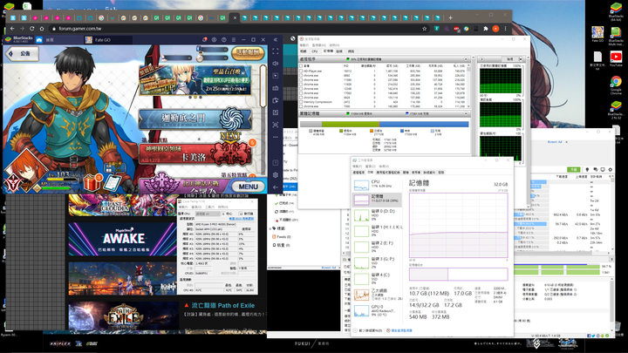Image resolution: width=628 pixels, height=353 pixels.
Task: Select the Ethernet 乙太網路 item in Task Manager
Action: pyautogui.click(x=378, y=295)
